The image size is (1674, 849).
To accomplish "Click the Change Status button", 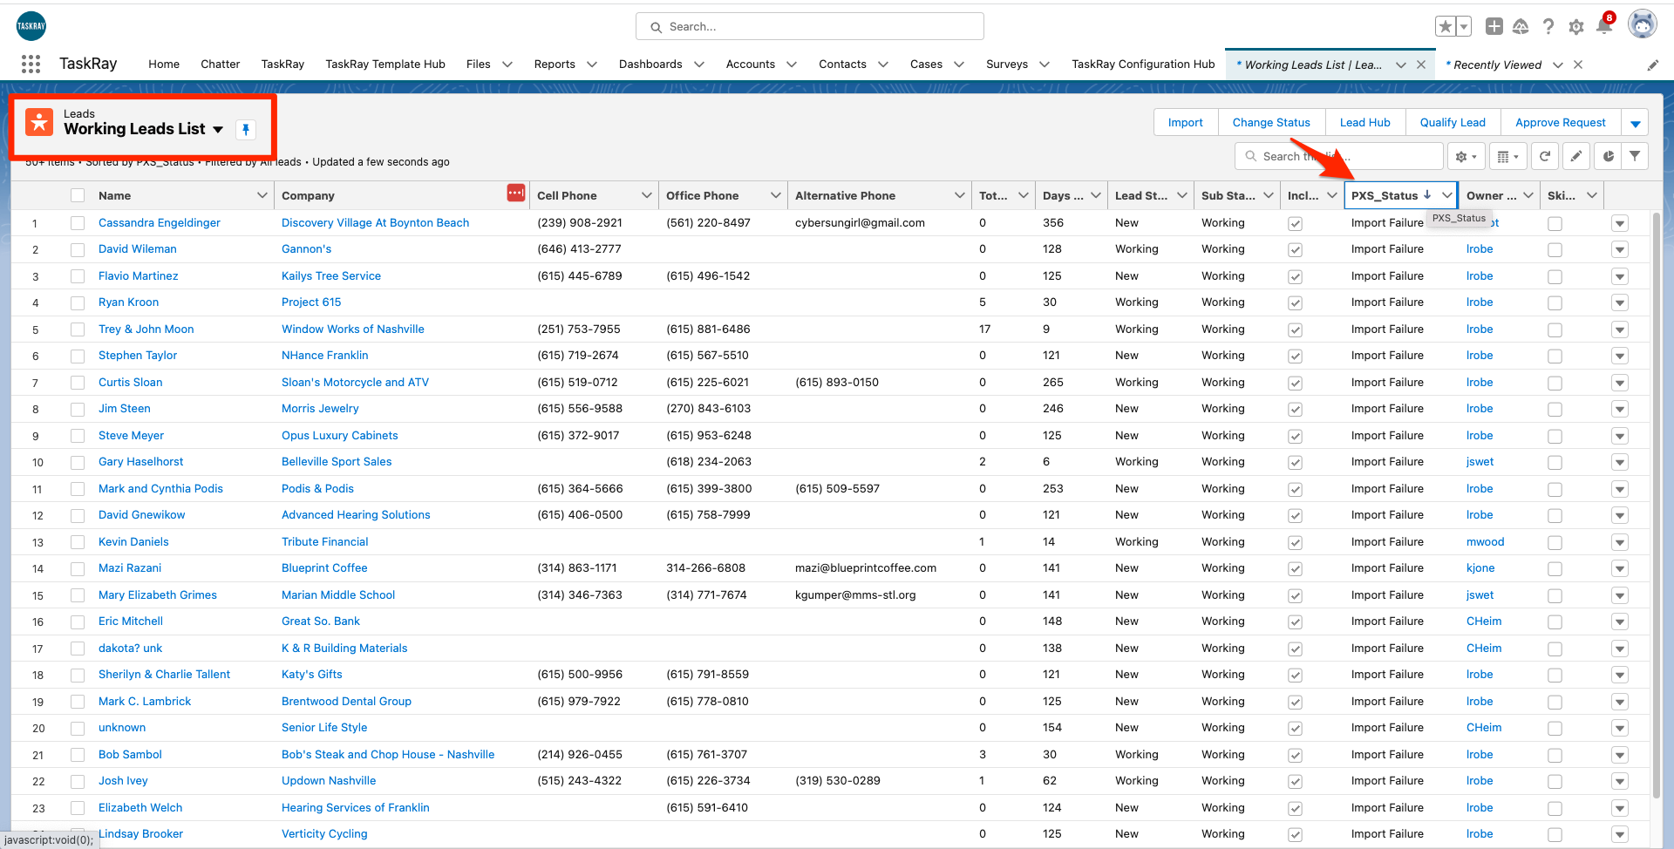I will (1270, 123).
